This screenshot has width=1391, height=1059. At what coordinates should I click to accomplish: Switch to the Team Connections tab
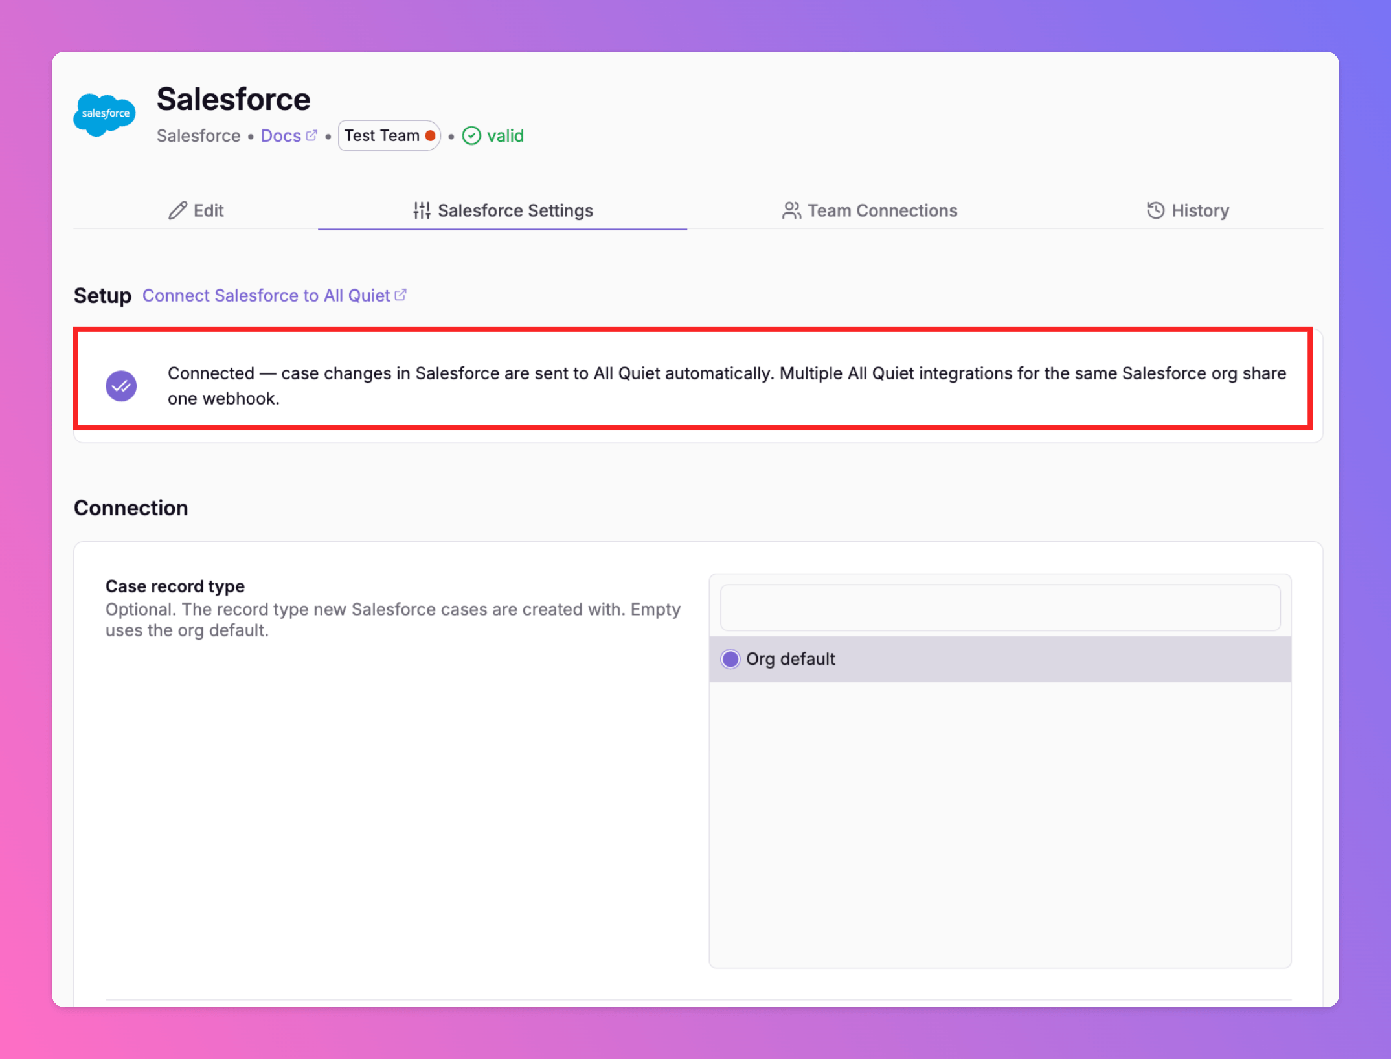click(869, 210)
